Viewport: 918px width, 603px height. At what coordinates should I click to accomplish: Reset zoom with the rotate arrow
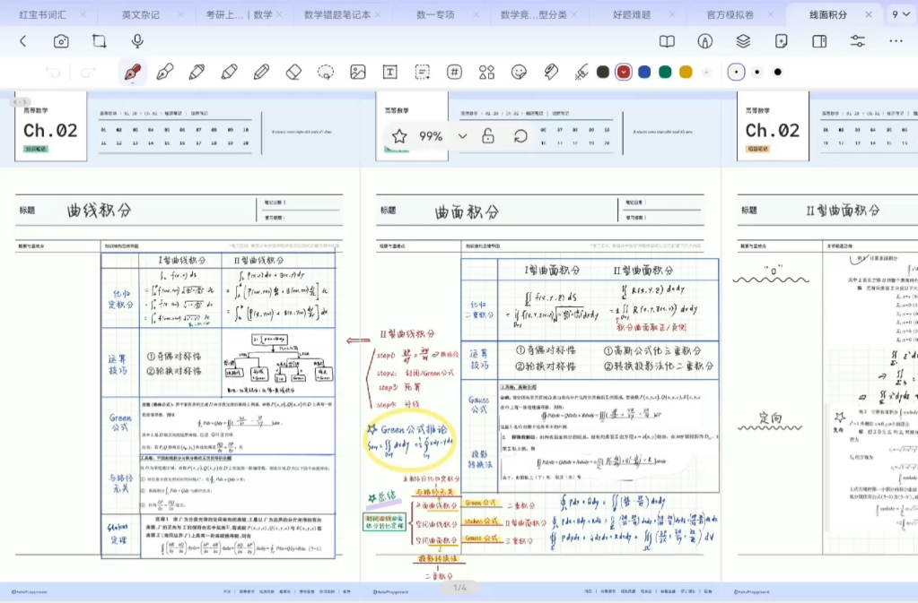(x=520, y=136)
